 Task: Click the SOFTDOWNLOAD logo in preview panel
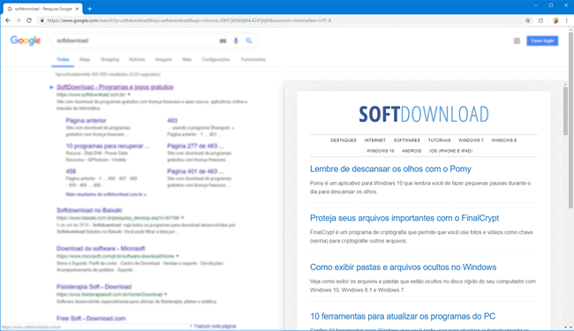[424, 114]
